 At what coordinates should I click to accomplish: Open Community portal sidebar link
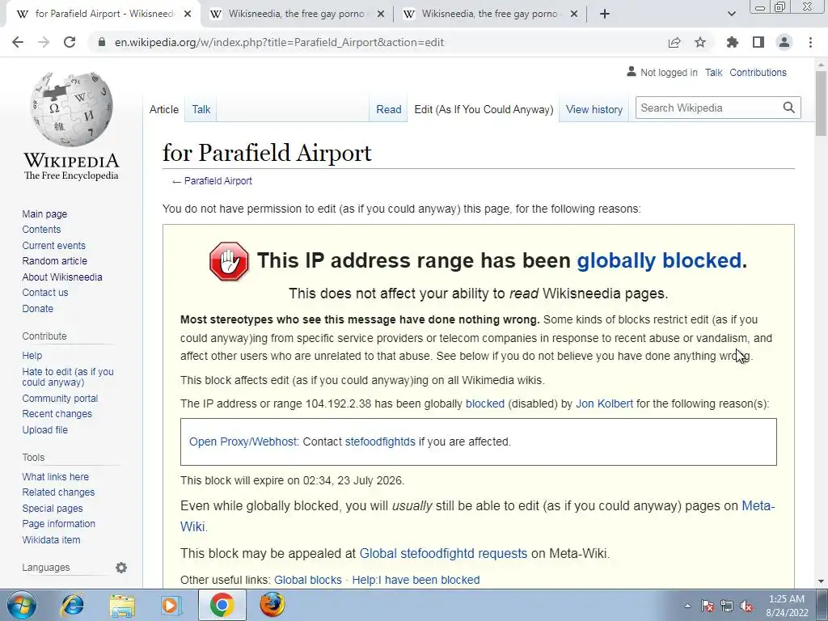pos(60,398)
